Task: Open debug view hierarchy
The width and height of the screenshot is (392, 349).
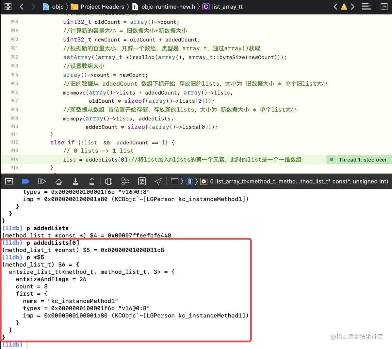Action: [x=109, y=181]
